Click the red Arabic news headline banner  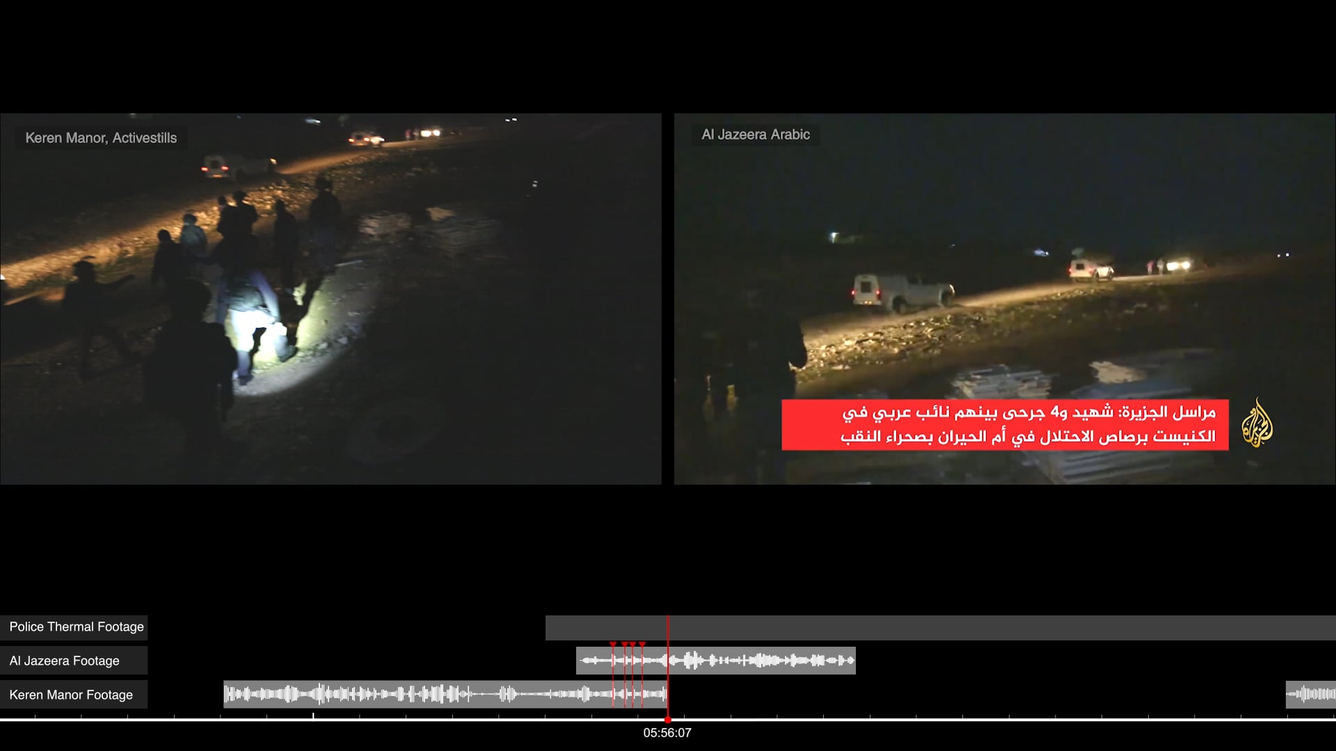click(x=1005, y=425)
